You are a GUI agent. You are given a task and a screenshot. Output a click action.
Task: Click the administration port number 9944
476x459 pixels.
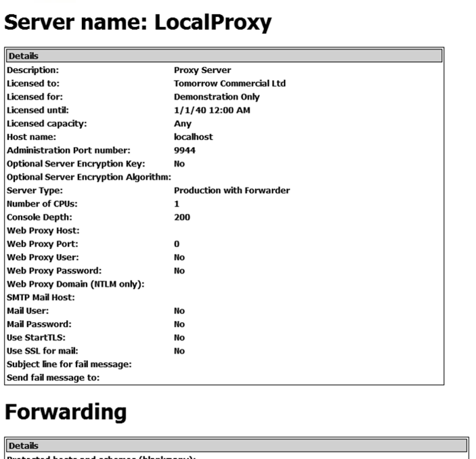pos(184,150)
